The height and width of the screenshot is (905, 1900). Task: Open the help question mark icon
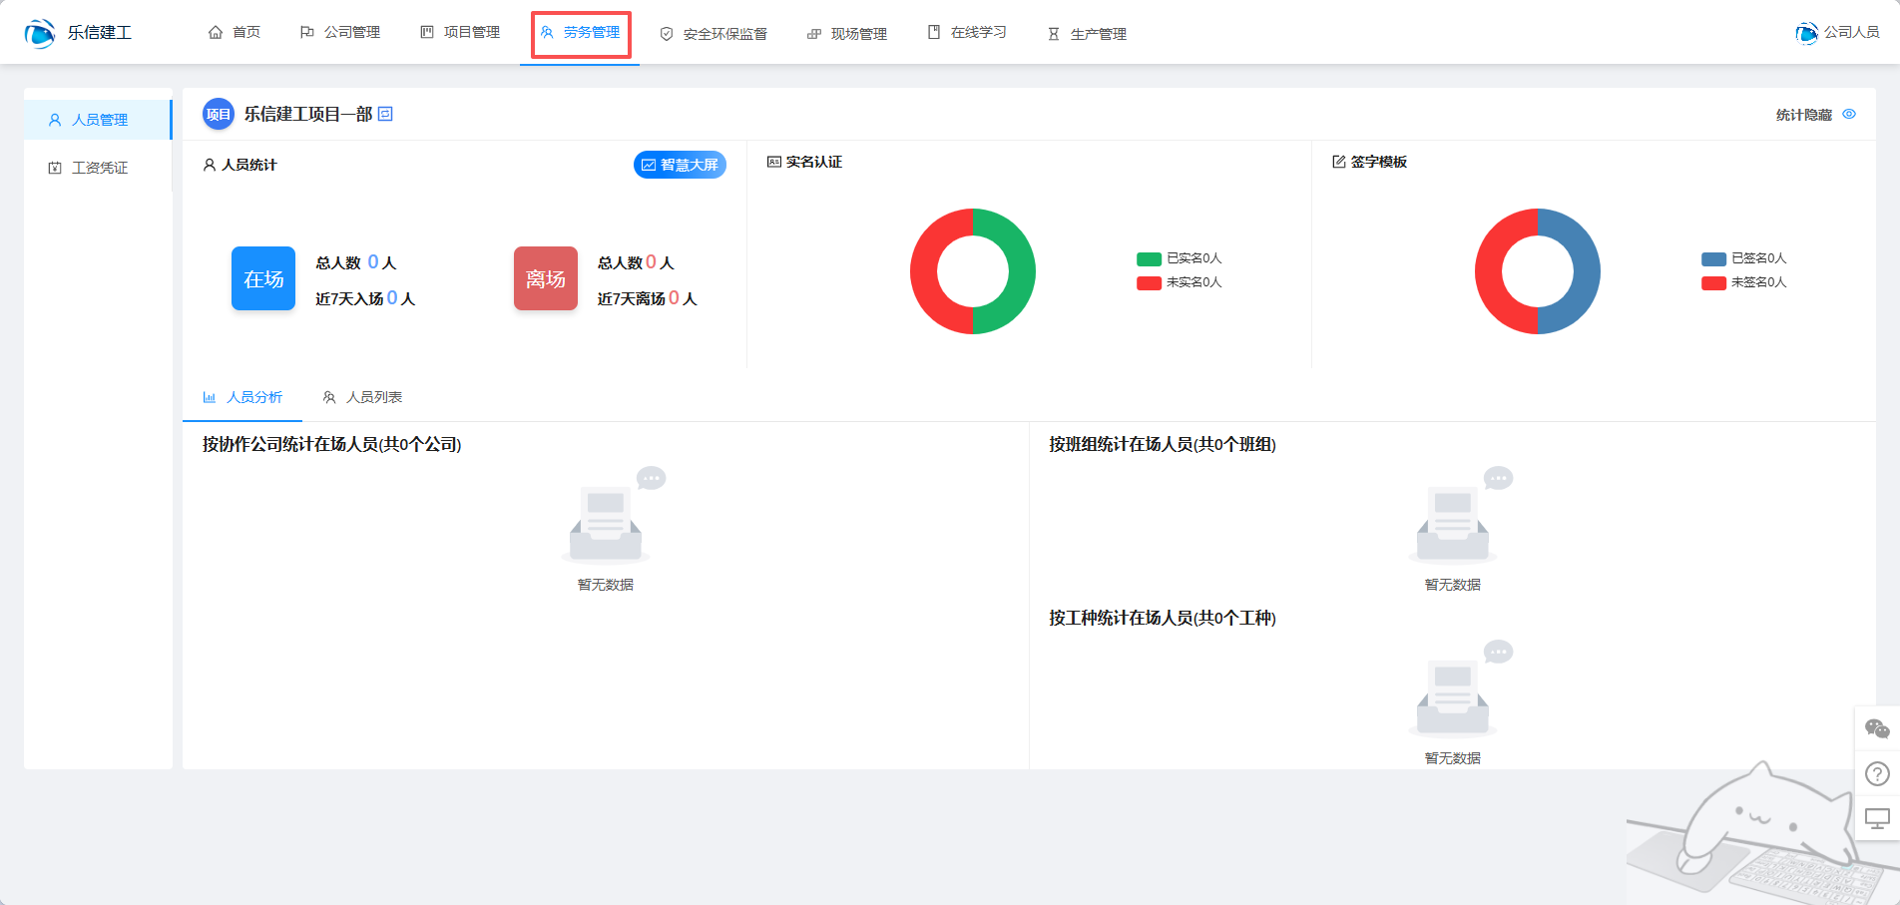pos(1877,773)
